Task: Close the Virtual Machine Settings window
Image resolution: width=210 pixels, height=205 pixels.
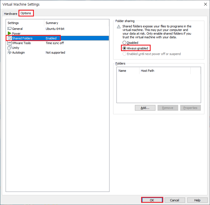Action: pos(205,4)
